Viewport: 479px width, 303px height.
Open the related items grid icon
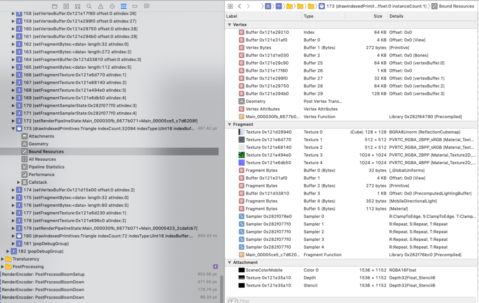coord(230,6)
